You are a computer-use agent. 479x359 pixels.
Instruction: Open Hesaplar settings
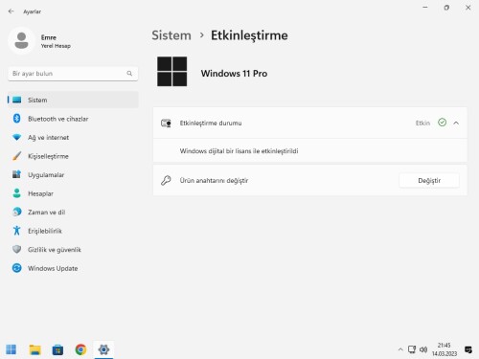tap(73, 193)
